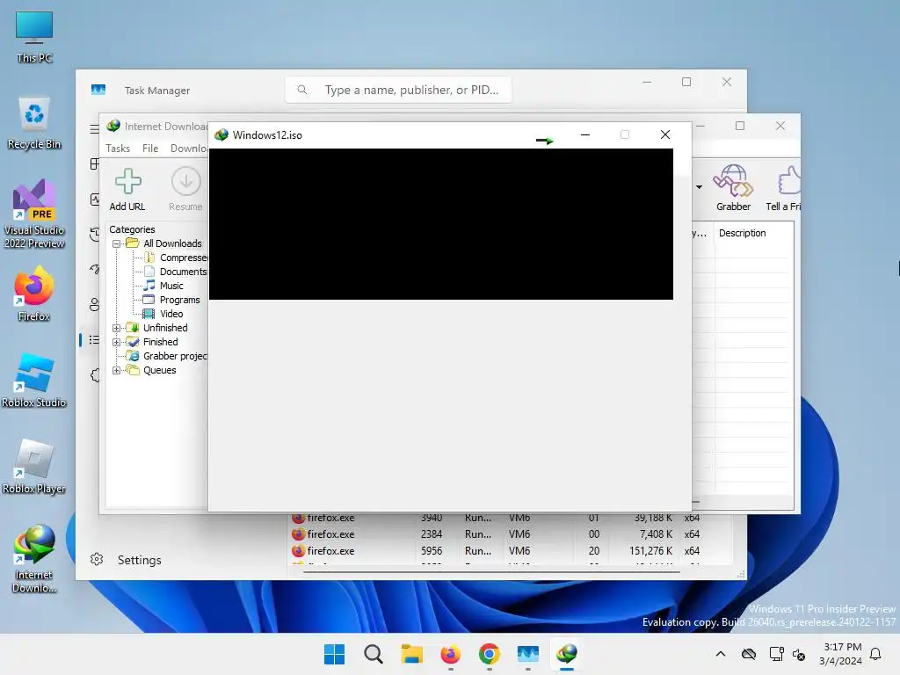The image size is (900, 675).
Task: Select the Unfinished category
Action: [x=165, y=328]
